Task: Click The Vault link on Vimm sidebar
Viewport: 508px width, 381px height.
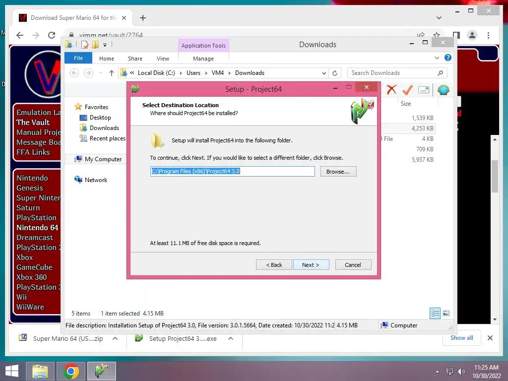Action: pyautogui.click(x=33, y=122)
